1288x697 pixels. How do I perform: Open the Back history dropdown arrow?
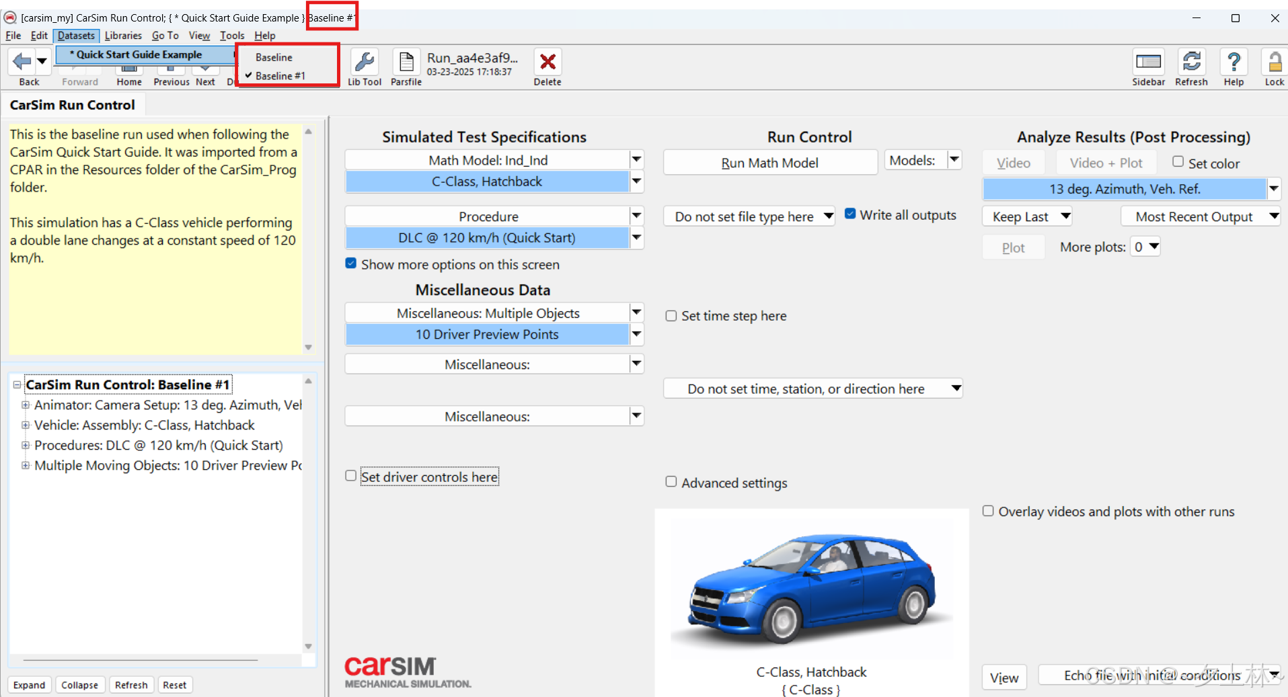42,61
